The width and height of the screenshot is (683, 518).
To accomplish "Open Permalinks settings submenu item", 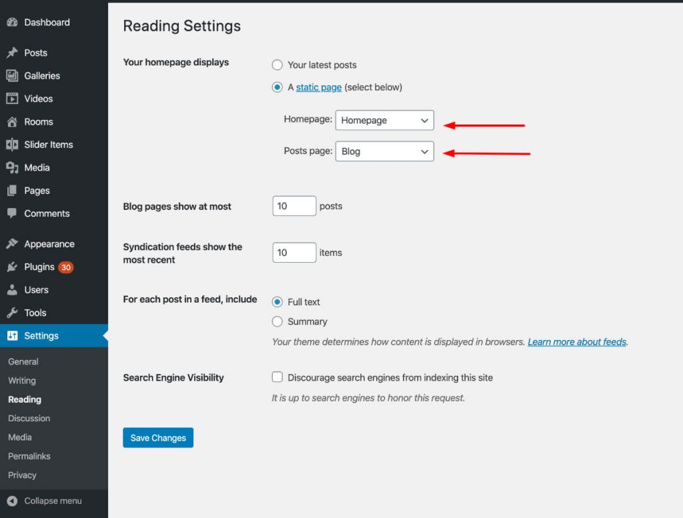I will coord(29,456).
